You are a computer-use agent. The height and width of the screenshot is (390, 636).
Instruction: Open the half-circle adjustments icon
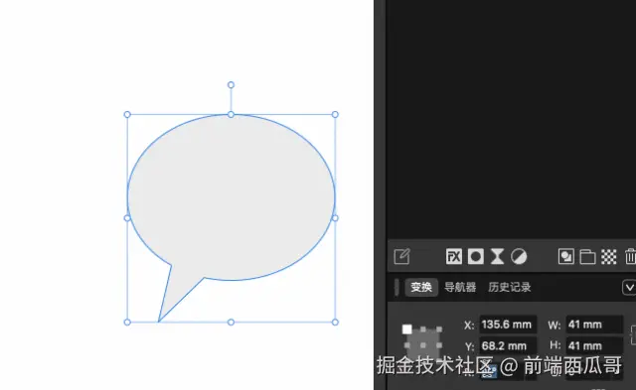pyautogui.click(x=519, y=256)
